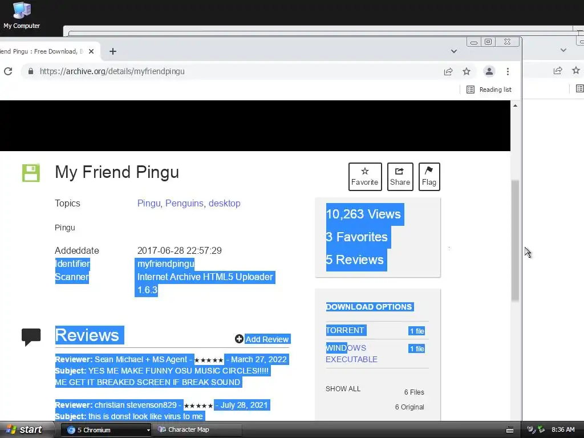Share this page from the address bar
The width and height of the screenshot is (584, 438).
[448, 71]
